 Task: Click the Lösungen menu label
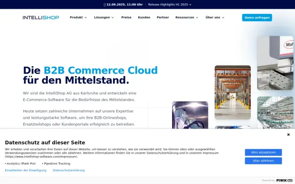click(x=102, y=18)
